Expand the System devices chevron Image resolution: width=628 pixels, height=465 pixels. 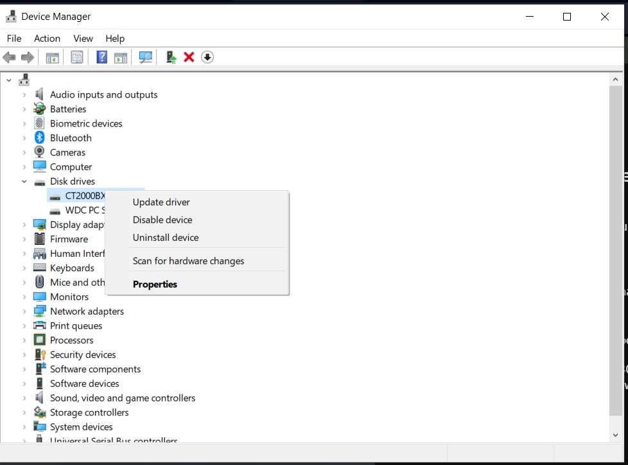pyautogui.click(x=24, y=426)
